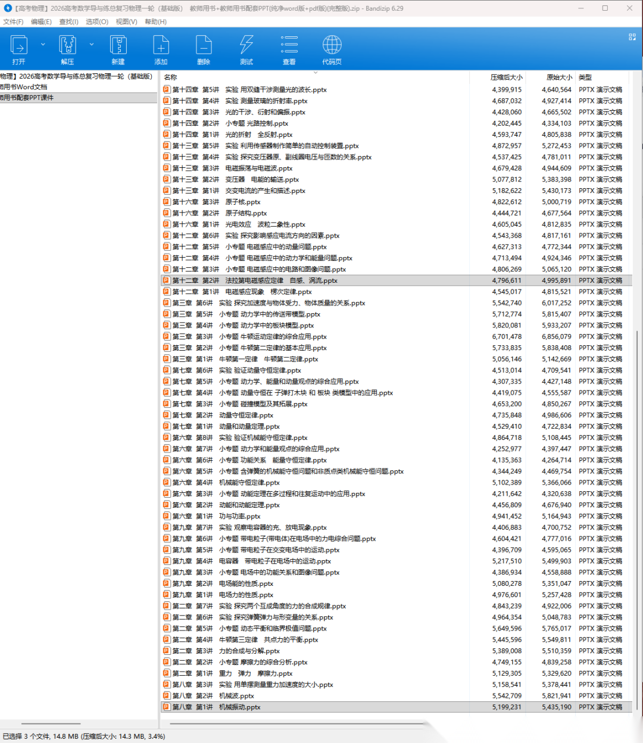Click the grid icon at toolbar's right edge
The image size is (643, 743).
pos(632,37)
